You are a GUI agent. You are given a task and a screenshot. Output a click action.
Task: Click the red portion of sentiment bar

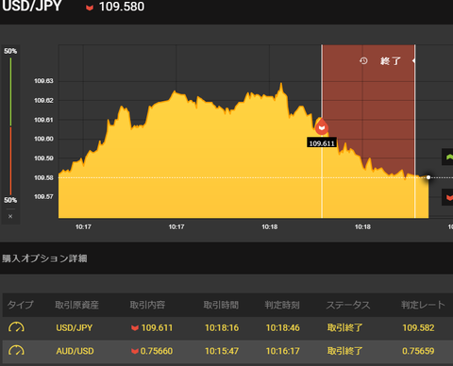tap(10, 161)
